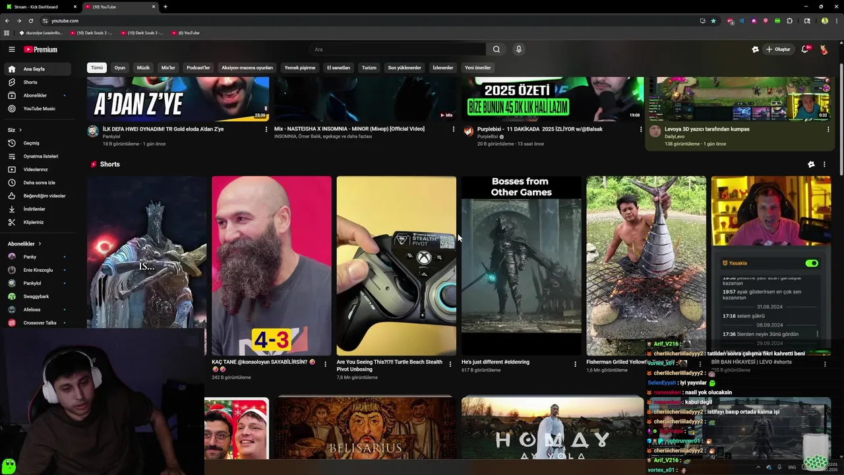Expand the Abonelikler section header chevron
The height and width of the screenshot is (475, 844).
[x=40, y=243]
